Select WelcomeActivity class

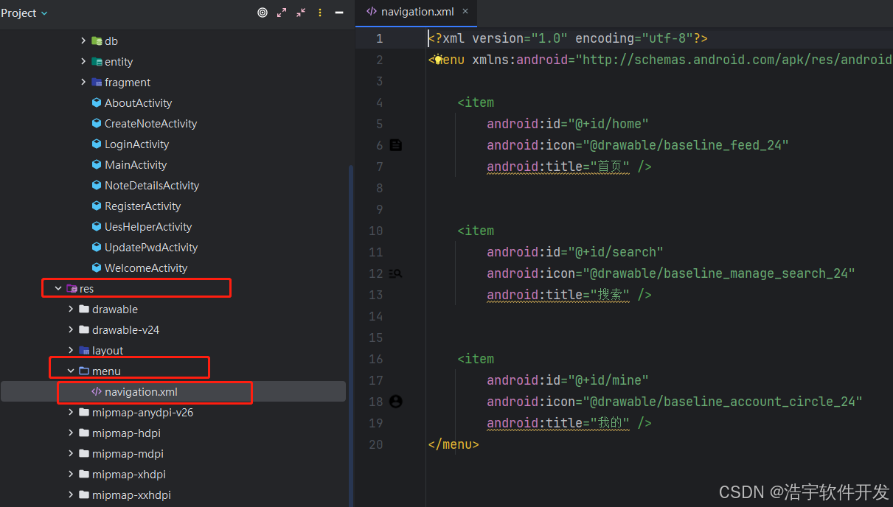[146, 268]
